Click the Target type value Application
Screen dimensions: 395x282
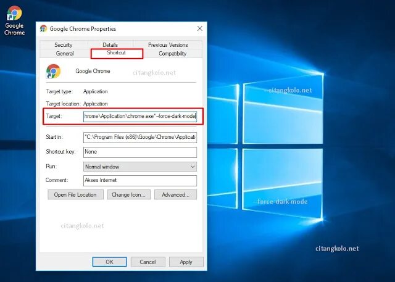96,91
